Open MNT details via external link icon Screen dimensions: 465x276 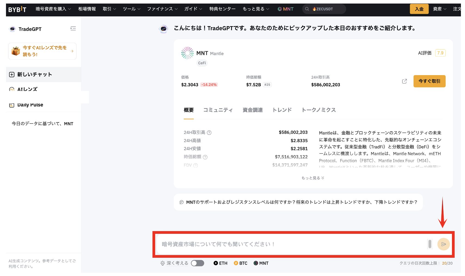pos(404,81)
